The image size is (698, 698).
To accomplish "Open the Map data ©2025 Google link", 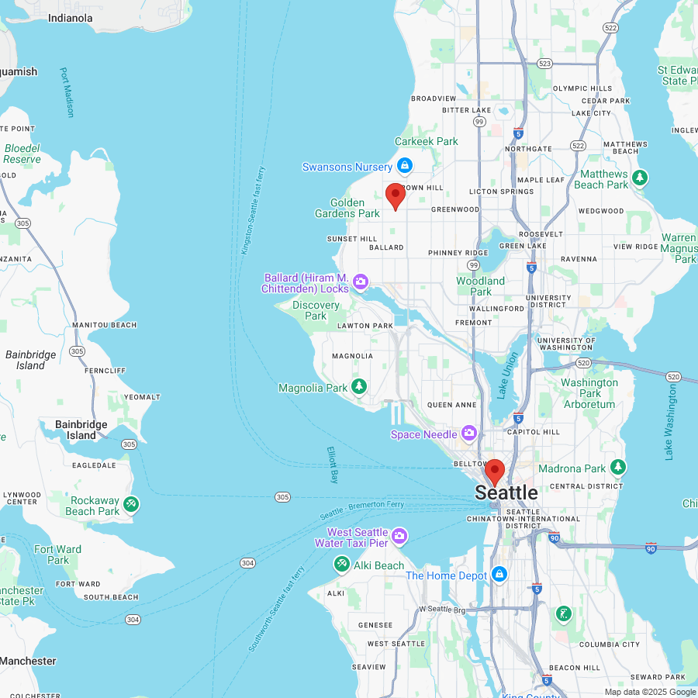I will tap(650, 692).
